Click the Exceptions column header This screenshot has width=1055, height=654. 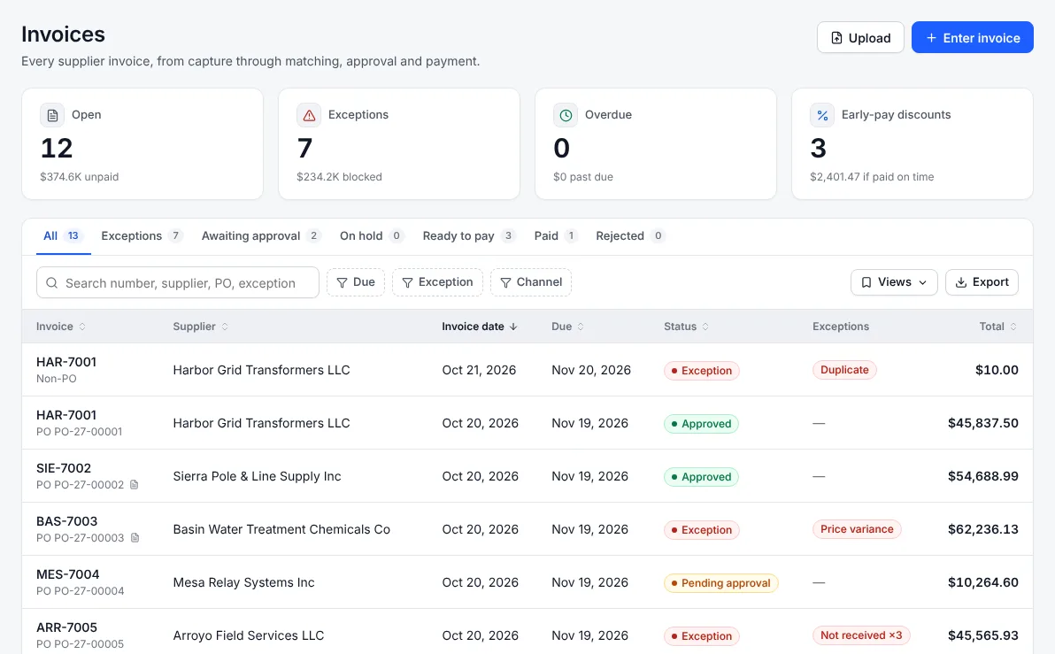coord(840,327)
